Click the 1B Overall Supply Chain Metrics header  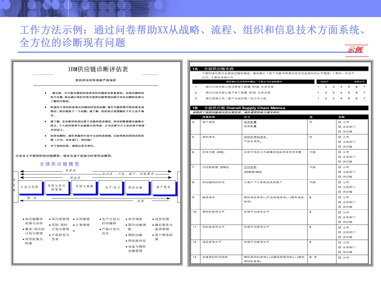pyautogui.click(x=279, y=108)
